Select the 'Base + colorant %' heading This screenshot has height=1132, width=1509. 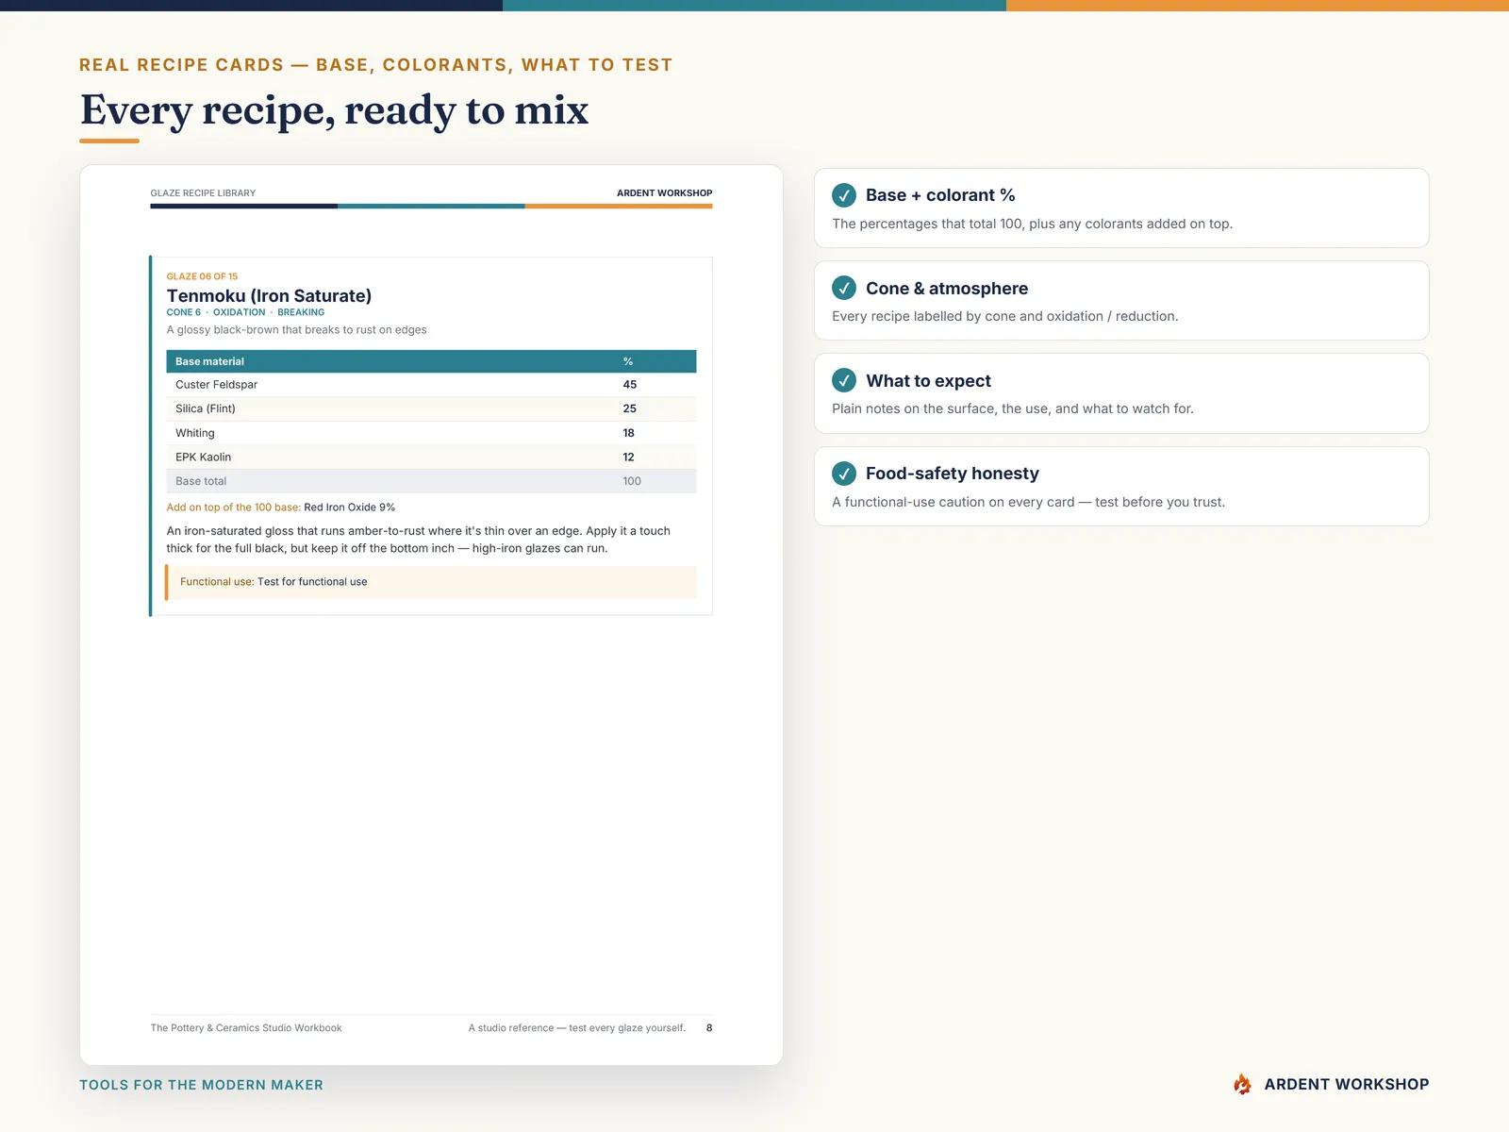(940, 195)
